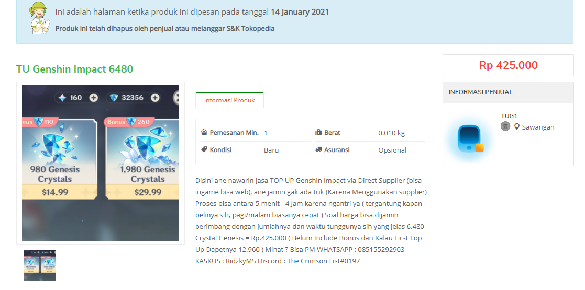Click the Sawangan location text
This screenshot has height=290, width=585.
click(x=538, y=127)
